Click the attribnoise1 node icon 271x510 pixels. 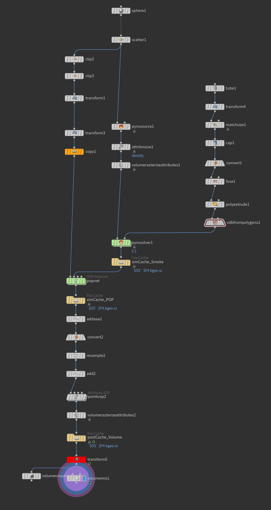[x=121, y=147]
